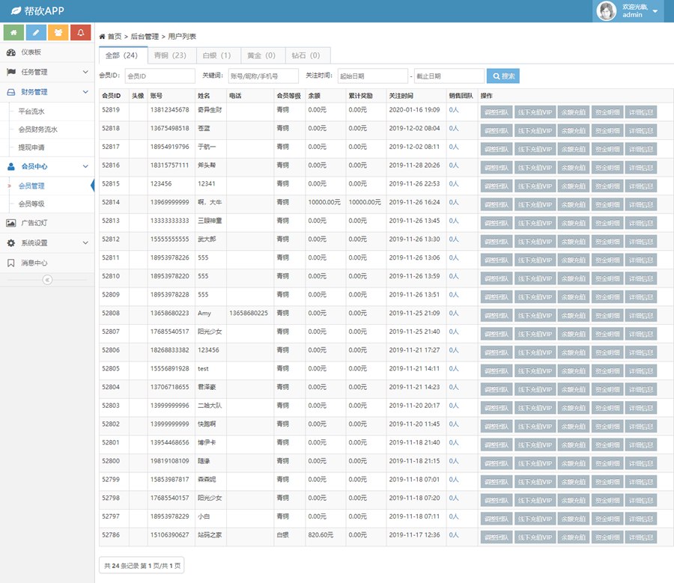Click the blue pencil edit shortcut icon

click(x=36, y=33)
